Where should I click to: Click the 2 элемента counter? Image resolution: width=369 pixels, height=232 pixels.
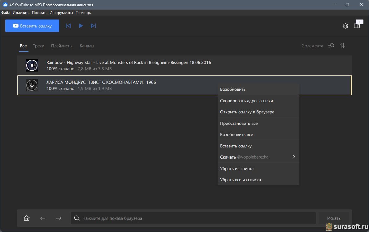(312, 46)
